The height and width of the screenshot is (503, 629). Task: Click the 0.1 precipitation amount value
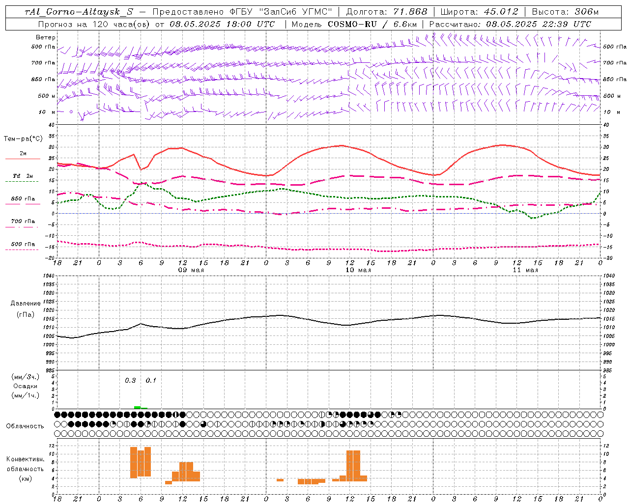[151, 380]
